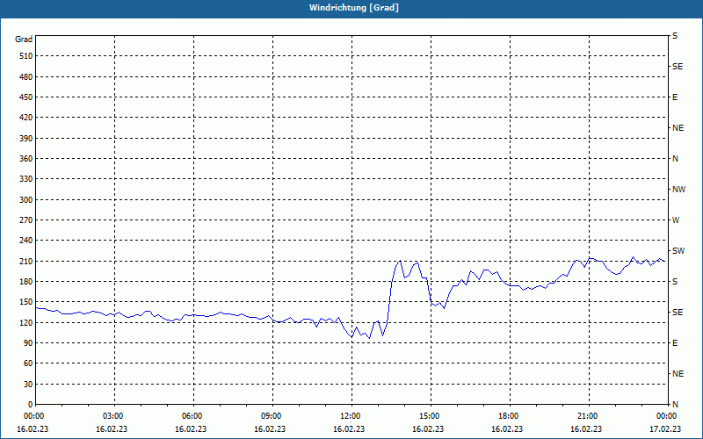Pick the 12:00 time axis label
The width and height of the screenshot is (703, 439).
click(351, 415)
